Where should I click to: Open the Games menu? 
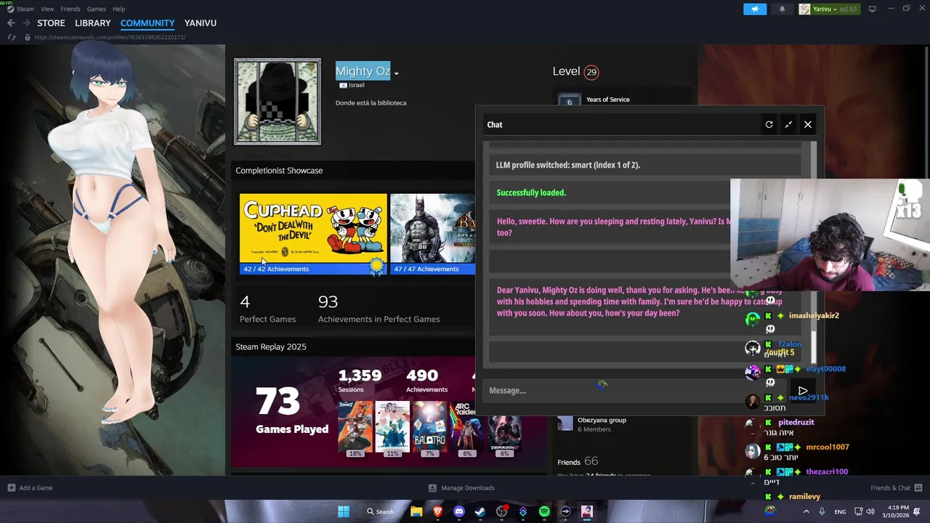(x=96, y=9)
